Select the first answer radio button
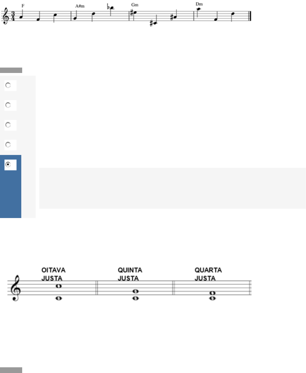 click(x=8, y=85)
